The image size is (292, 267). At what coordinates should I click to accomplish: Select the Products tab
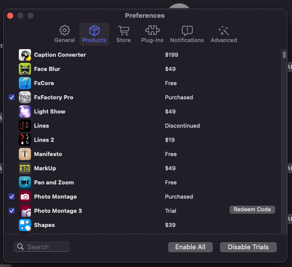[94, 34]
